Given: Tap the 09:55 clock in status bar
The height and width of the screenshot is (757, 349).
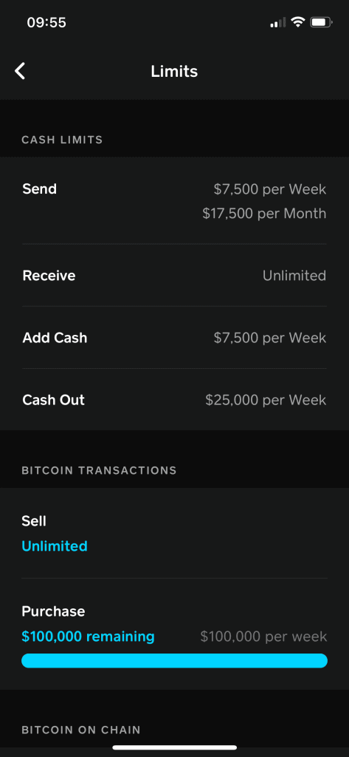Looking at the screenshot, I should click(46, 22).
